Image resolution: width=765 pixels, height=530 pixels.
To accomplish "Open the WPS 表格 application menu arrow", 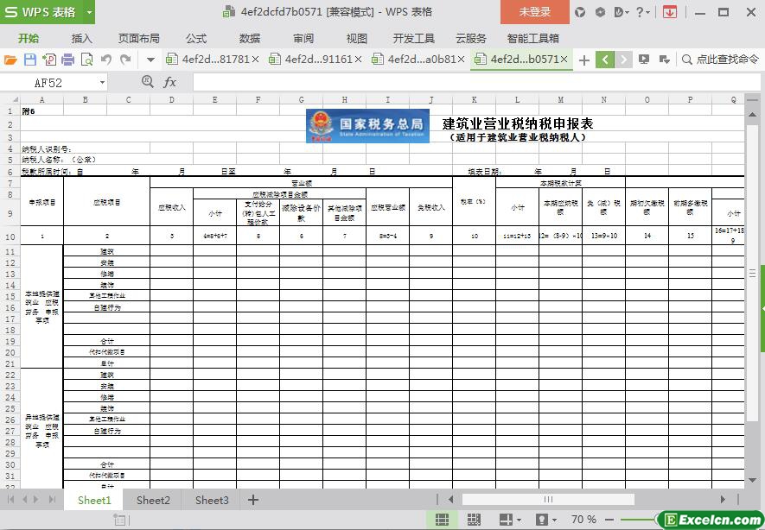I will [89, 12].
